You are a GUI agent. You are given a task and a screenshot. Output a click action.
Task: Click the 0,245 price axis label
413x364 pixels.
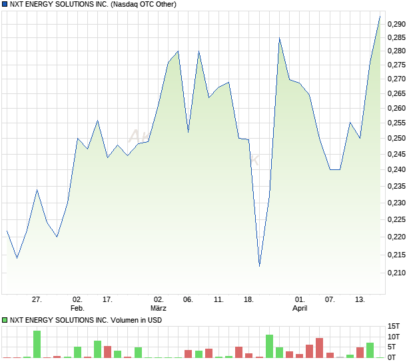coord(396,154)
